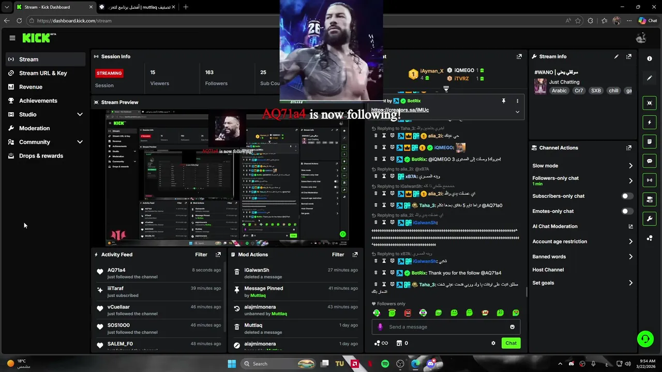Viewport: 662px width, 372px height.
Task: Select Stream in the sidebar
Action: 46,59
